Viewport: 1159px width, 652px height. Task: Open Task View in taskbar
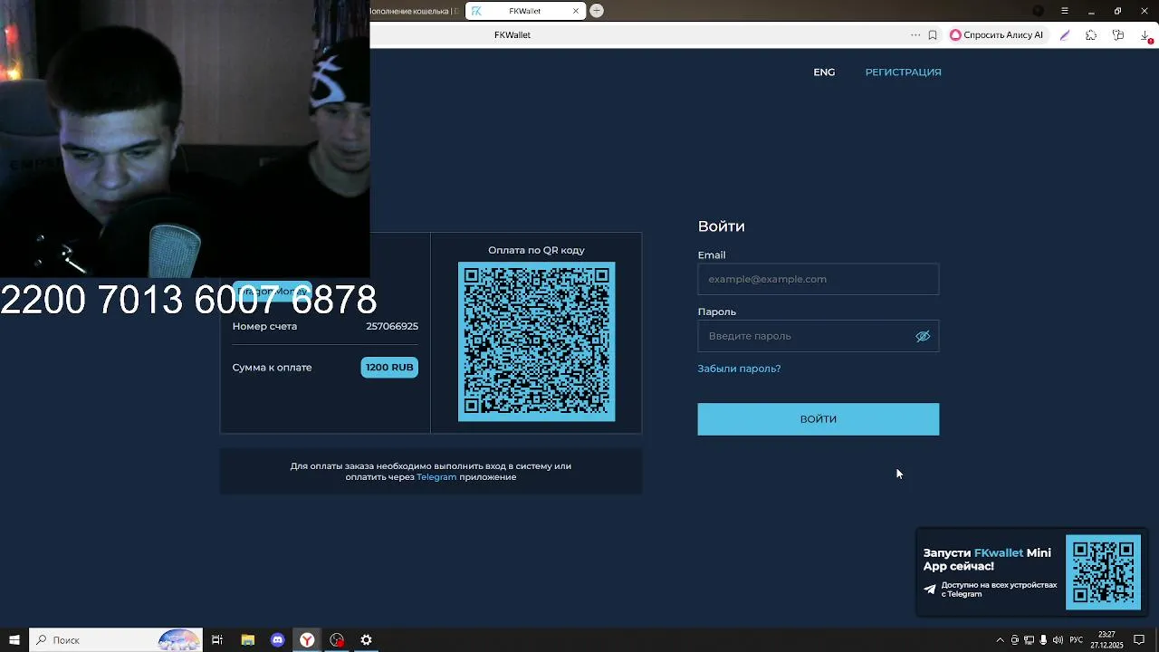tap(217, 640)
